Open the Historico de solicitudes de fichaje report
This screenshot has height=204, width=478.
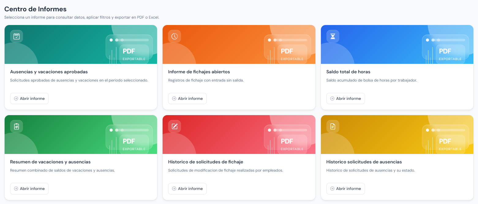pos(187,189)
